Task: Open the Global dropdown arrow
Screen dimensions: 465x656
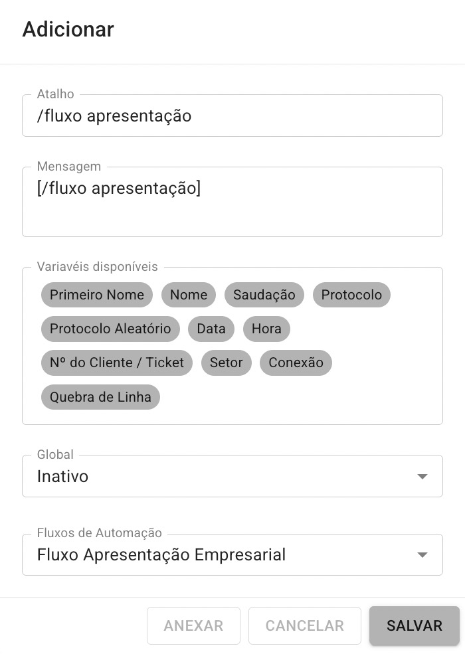Action: click(x=422, y=477)
